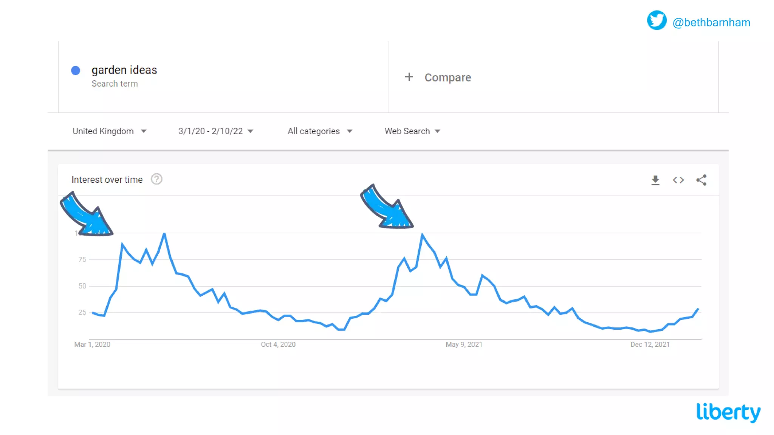The width and height of the screenshot is (774, 435).
Task: Click the download CSV icon
Action: pyautogui.click(x=655, y=180)
